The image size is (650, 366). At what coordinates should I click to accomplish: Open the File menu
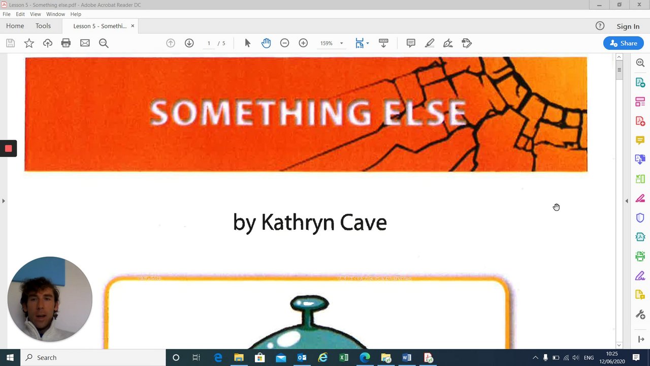7,14
